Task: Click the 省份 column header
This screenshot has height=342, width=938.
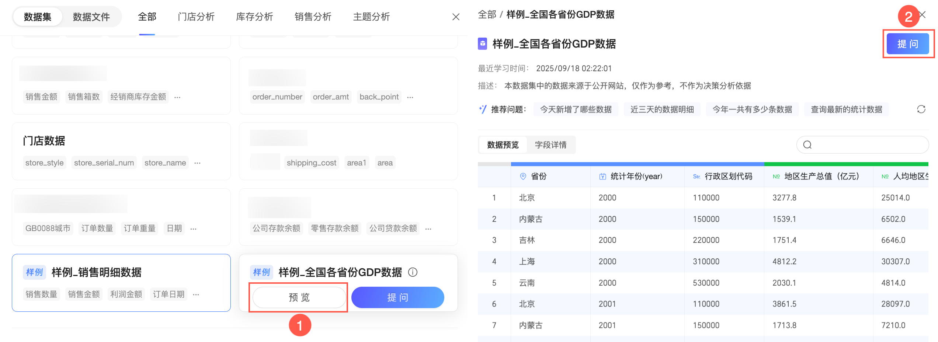Action: click(550, 177)
